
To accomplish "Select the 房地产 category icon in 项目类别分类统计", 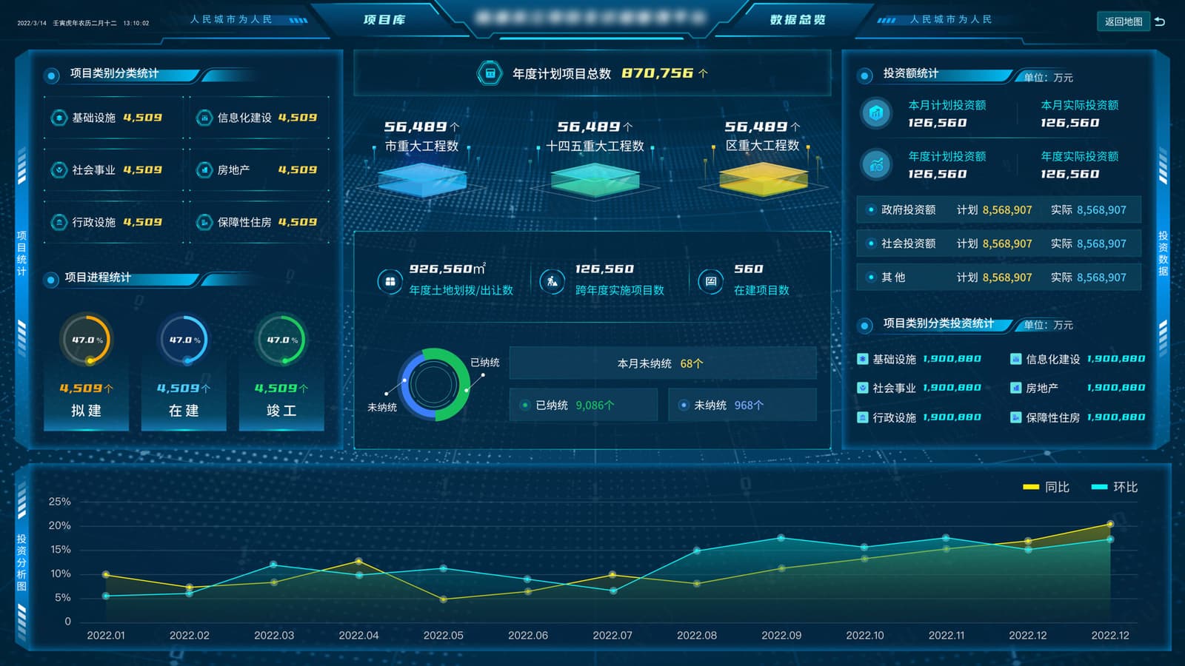I will [204, 170].
